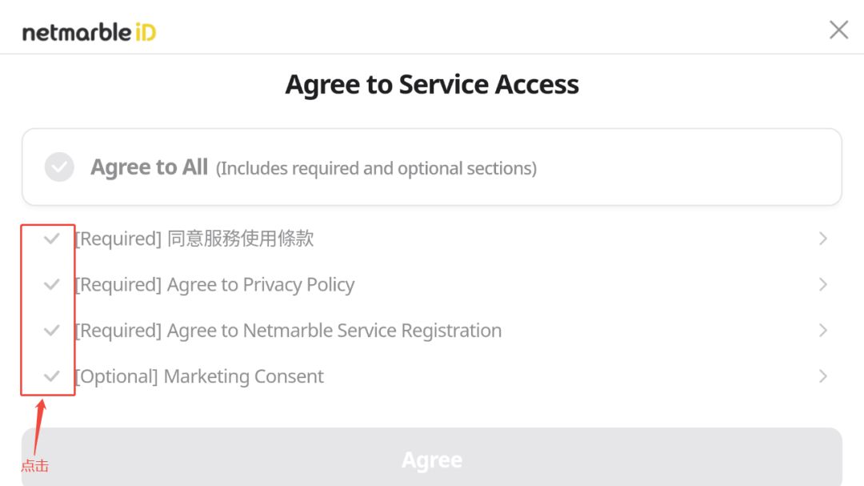Image resolution: width=864 pixels, height=486 pixels.
Task: Toggle the Marketing Consent checkmark
Action: [52, 376]
